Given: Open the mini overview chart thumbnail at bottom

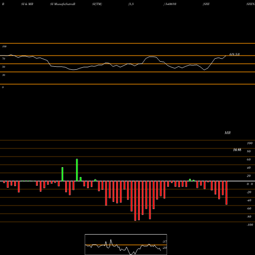Looking at the screenshot, I should click(126, 244).
